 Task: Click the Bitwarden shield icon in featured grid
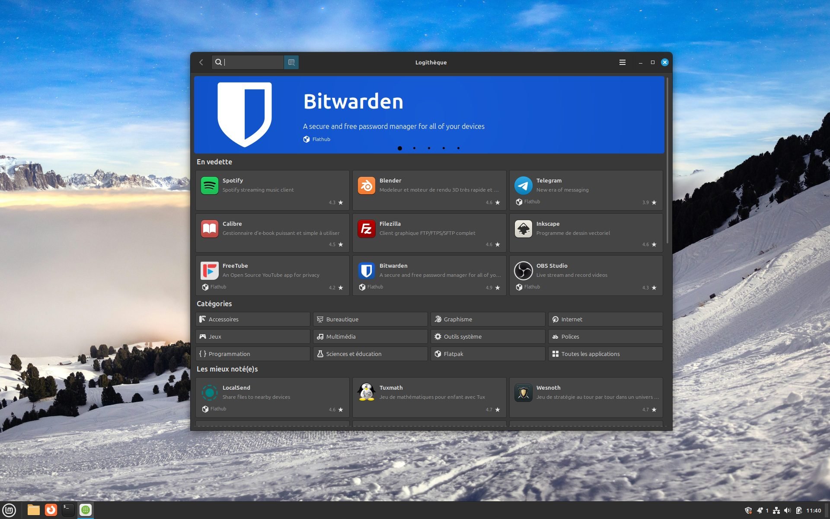coord(367,271)
